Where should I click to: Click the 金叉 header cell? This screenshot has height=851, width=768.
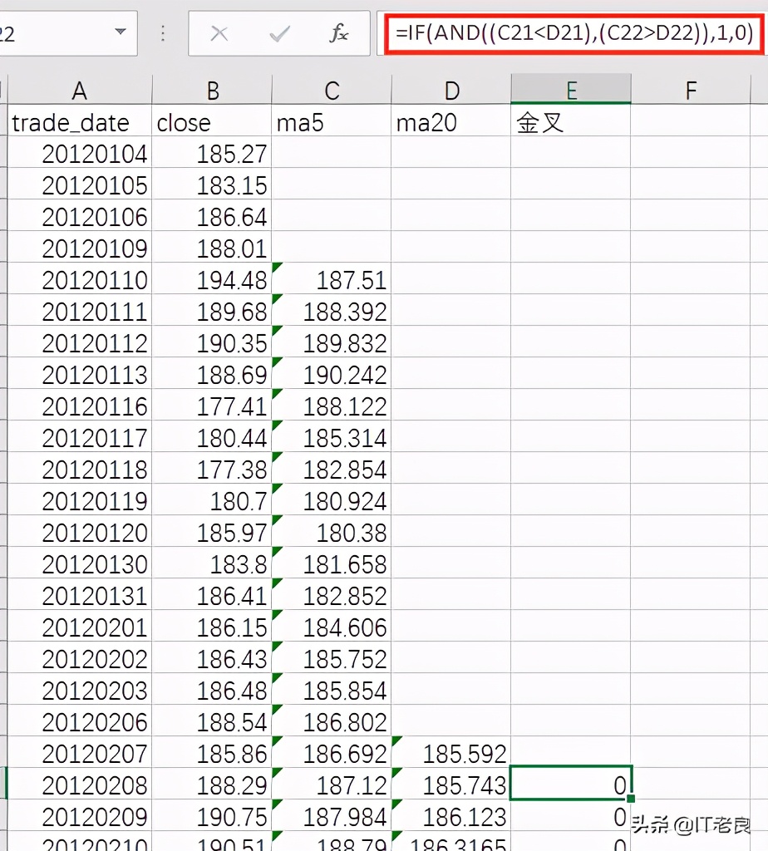(x=571, y=122)
